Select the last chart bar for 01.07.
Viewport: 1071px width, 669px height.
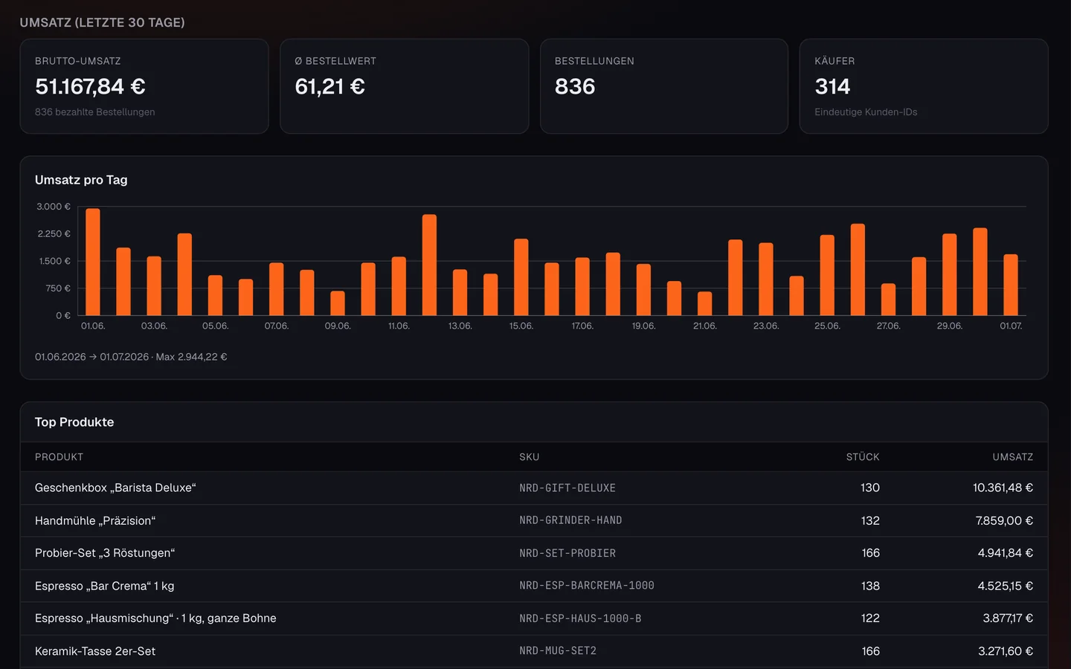click(1011, 285)
